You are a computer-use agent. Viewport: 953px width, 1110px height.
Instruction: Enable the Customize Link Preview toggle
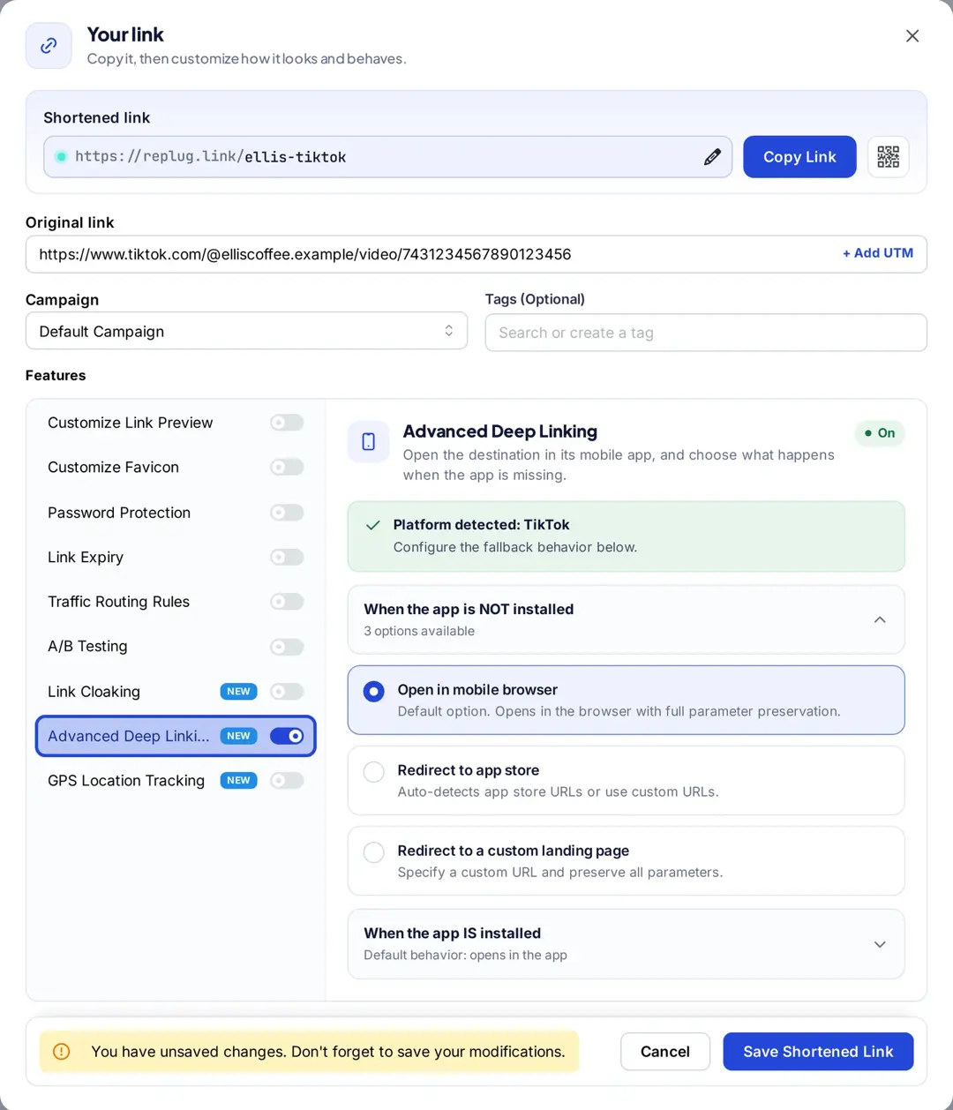(x=287, y=423)
